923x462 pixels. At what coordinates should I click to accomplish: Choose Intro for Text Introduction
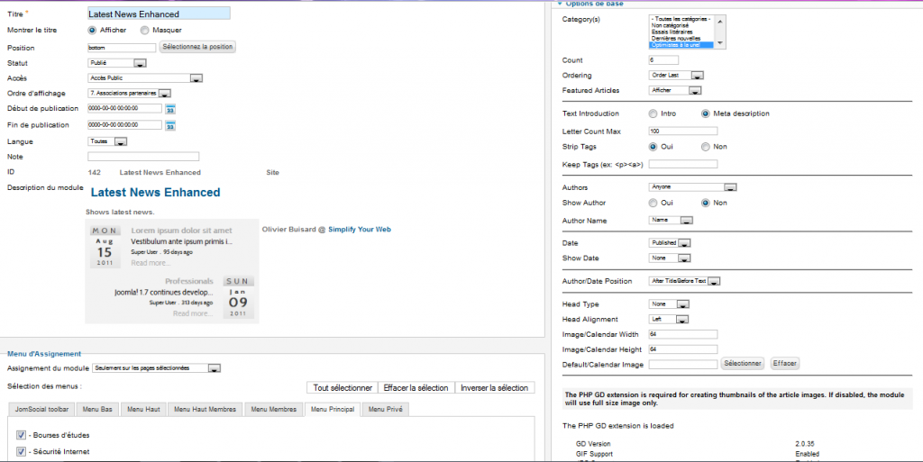[x=653, y=113]
